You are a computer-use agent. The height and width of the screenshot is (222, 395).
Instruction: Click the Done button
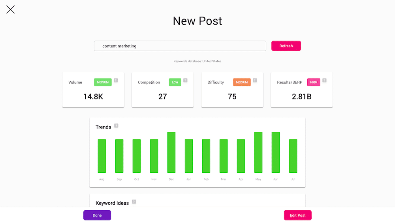tap(97, 215)
